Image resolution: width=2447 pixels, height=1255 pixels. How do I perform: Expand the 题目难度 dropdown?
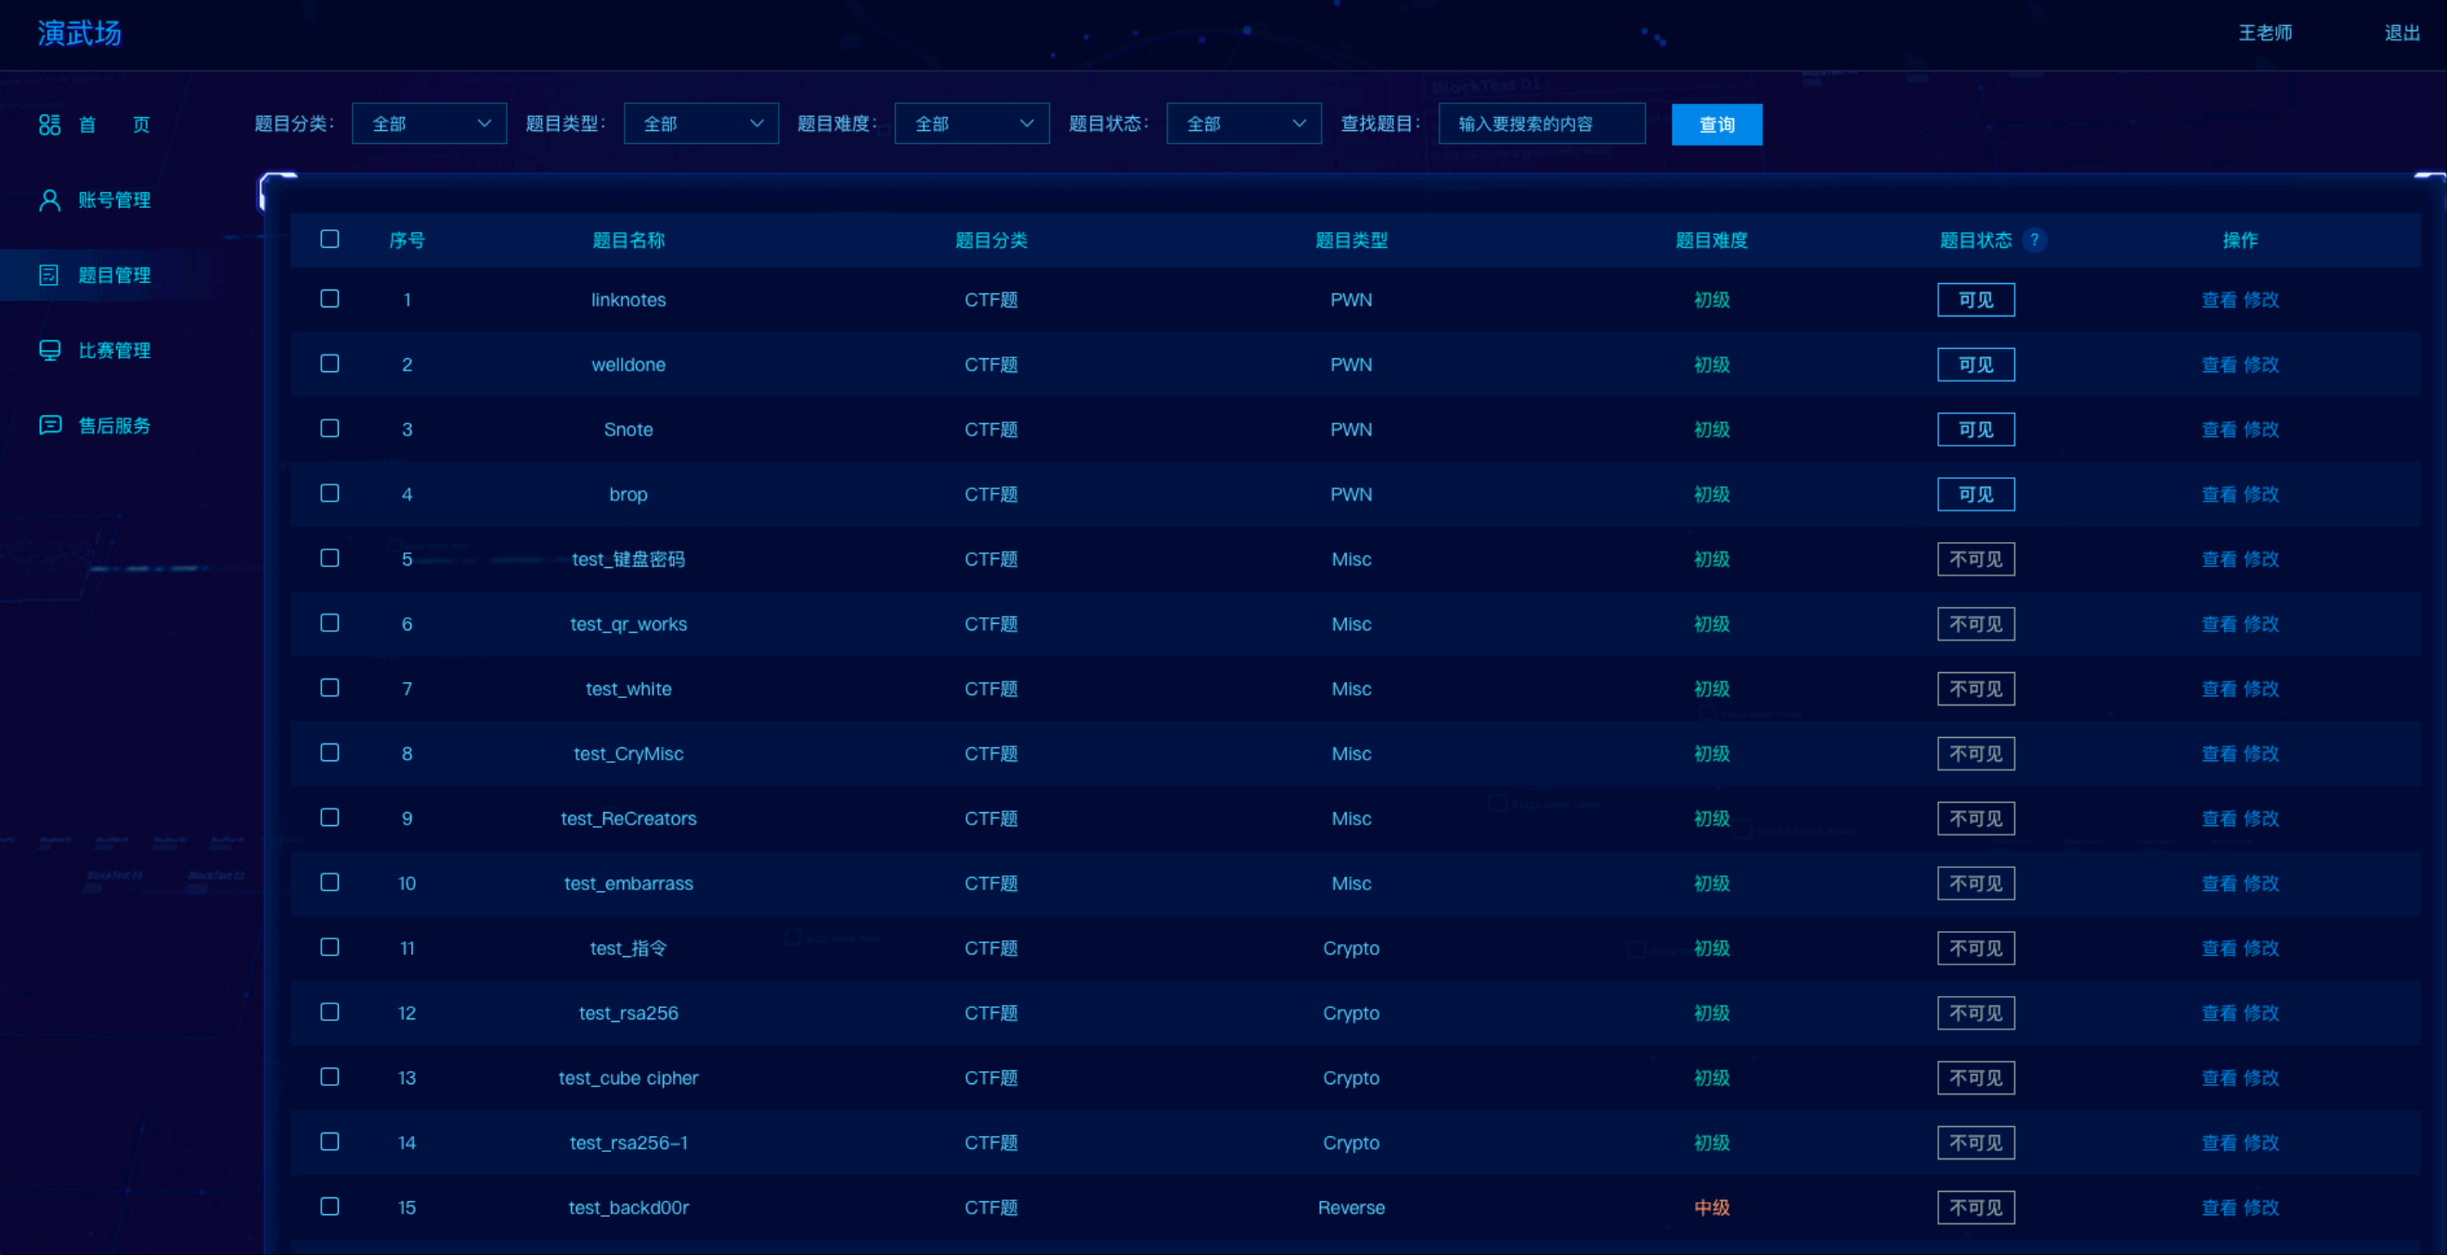click(x=971, y=123)
